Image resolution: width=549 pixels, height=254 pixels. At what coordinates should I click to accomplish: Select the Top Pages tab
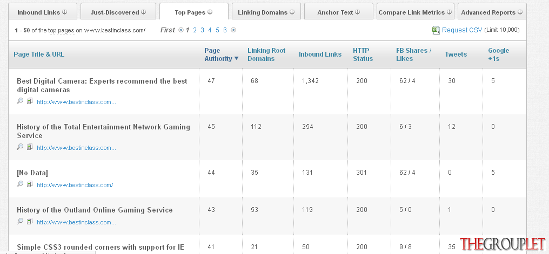(193, 12)
